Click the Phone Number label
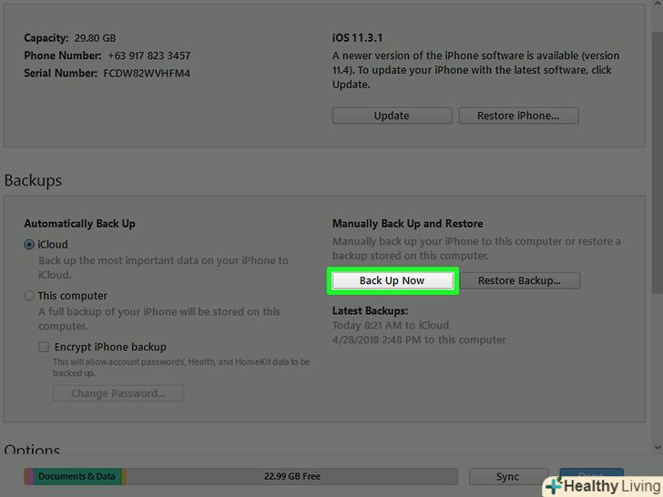Image resolution: width=663 pixels, height=497 pixels. 63,56
